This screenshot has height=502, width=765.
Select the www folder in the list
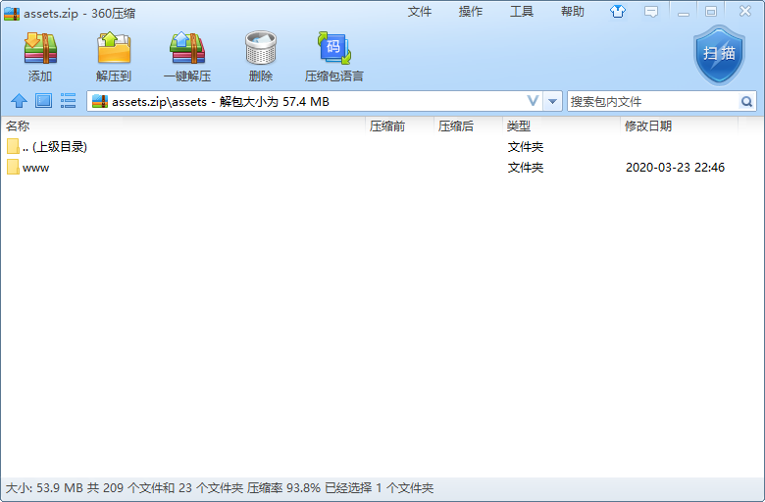pyautogui.click(x=35, y=168)
